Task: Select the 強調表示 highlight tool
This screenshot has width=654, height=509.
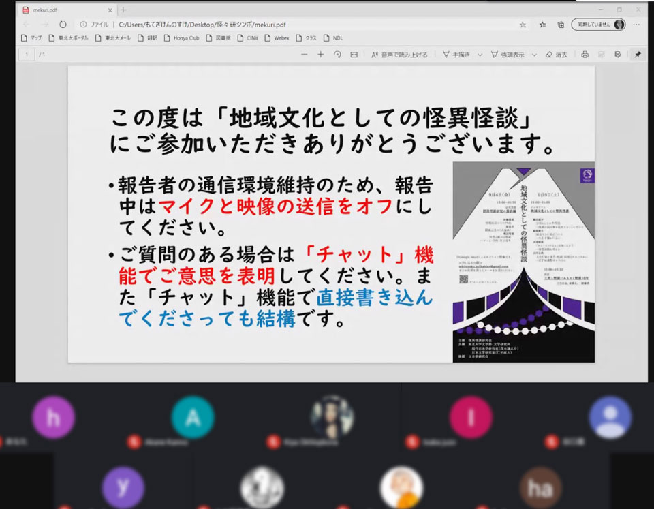Action: 508,55
